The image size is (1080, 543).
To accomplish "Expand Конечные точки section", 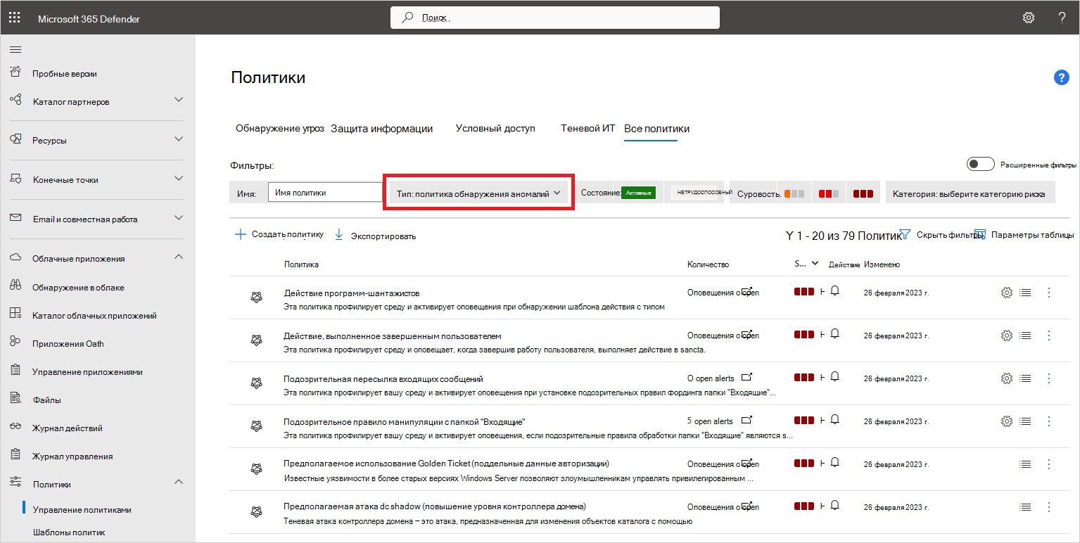I will click(179, 179).
